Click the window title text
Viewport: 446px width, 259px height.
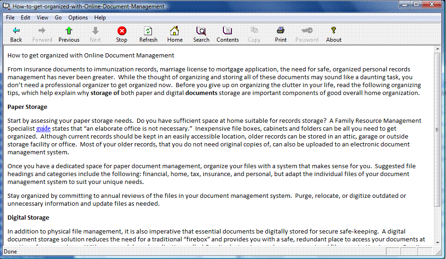[88, 6]
